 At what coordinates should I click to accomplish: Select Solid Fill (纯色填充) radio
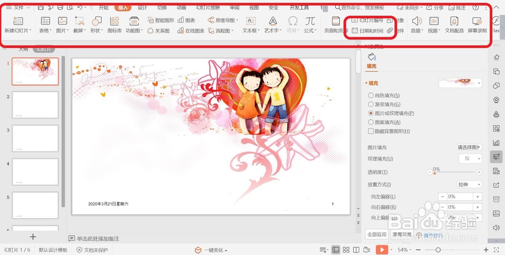click(371, 95)
